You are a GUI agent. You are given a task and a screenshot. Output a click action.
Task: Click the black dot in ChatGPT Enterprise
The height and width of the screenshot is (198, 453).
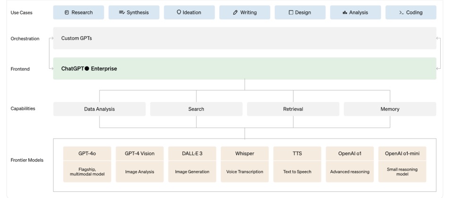click(87, 69)
